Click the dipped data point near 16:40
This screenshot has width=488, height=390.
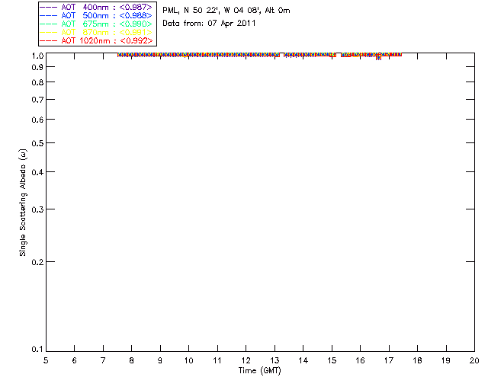point(378,58)
